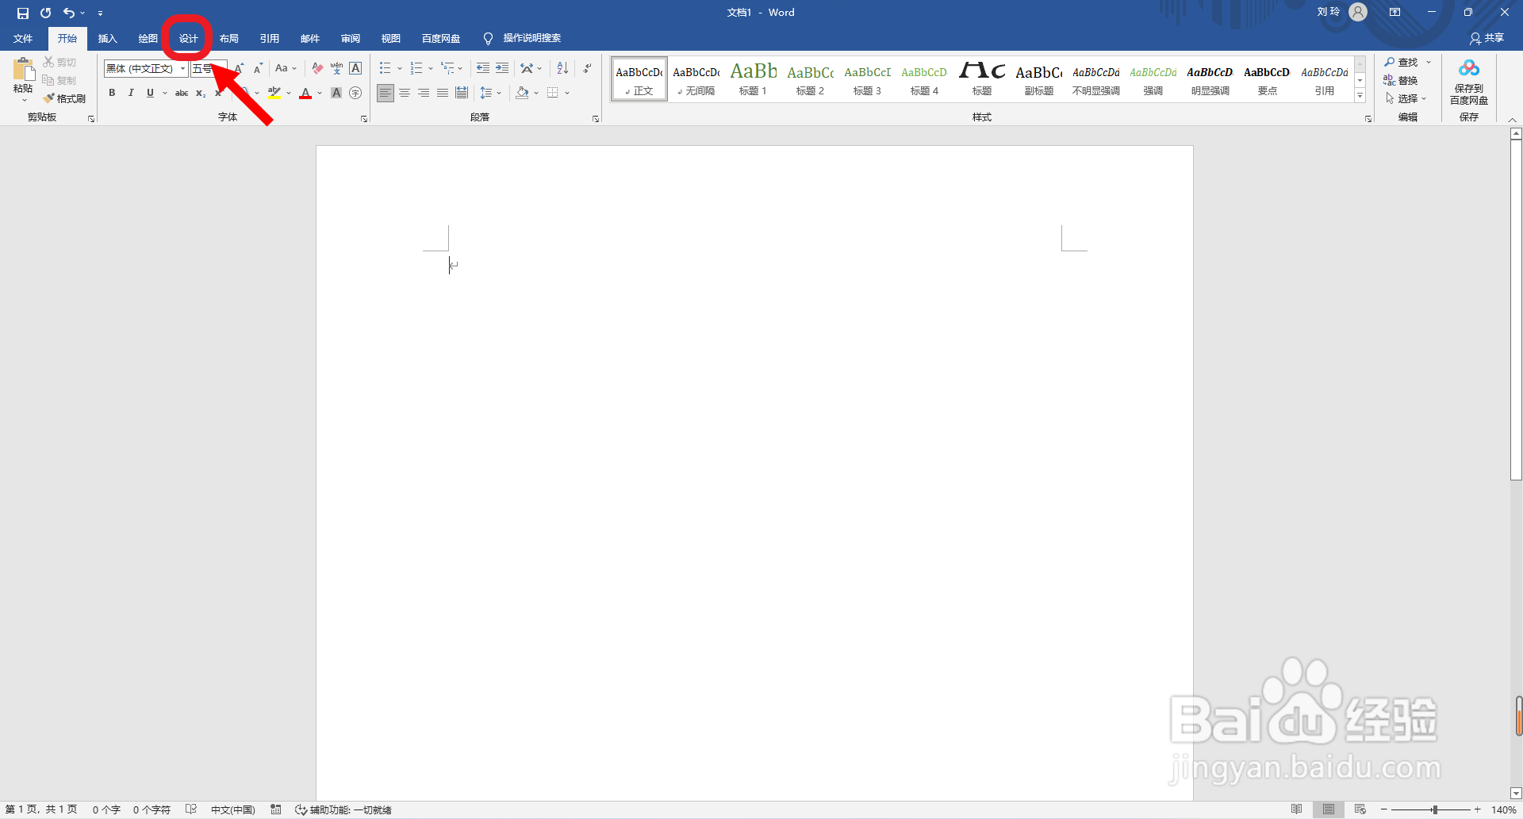This screenshot has width=1523, height=819.
Task: Toggle Underline formatting
Action: tap(150, 93)
